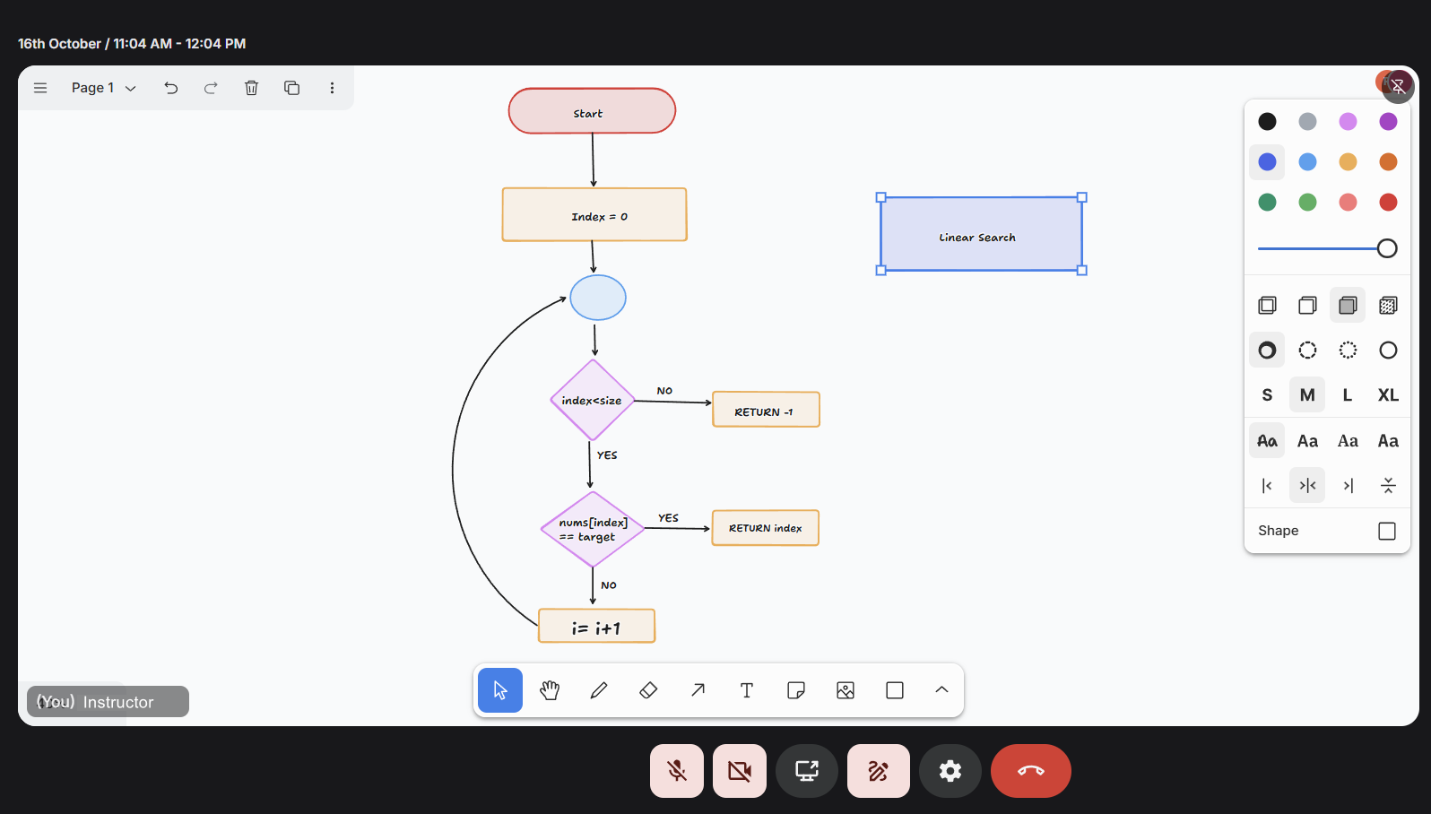Toggle the Shape checkbox
The height and width of the screenshot is (814, 1431).
pyautogui.click(x=1386, y=531)
